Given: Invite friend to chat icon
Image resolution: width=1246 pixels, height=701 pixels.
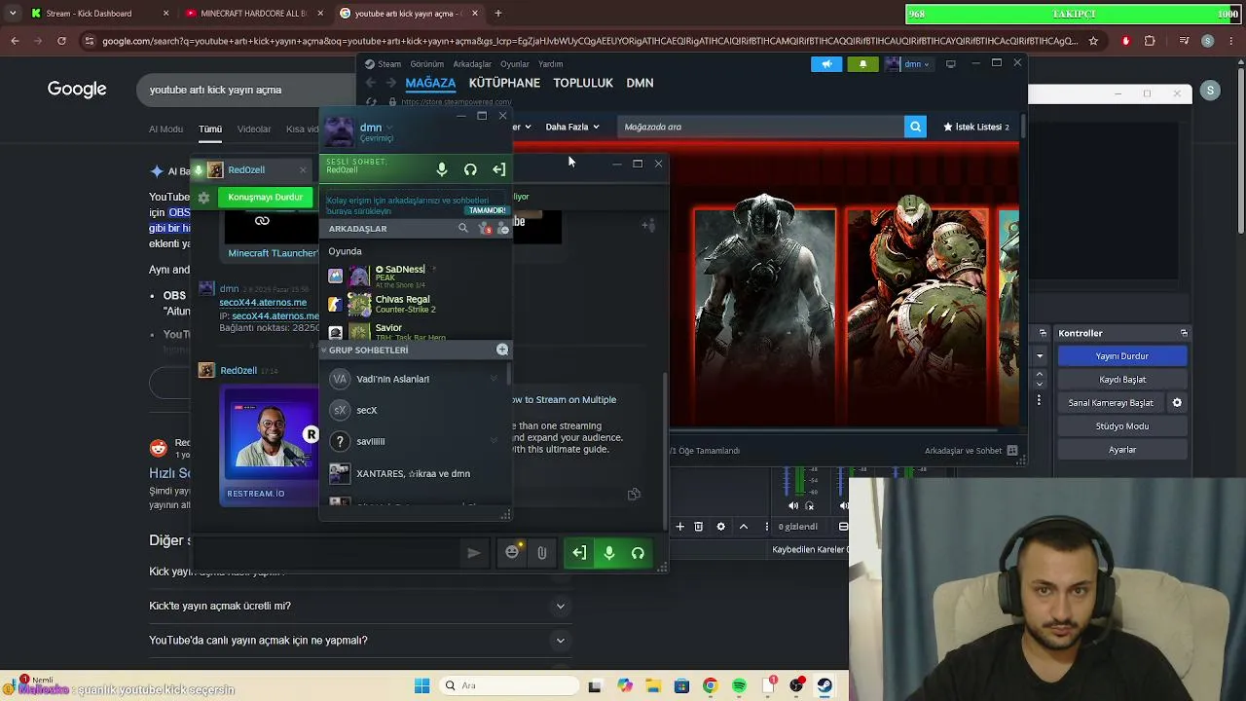Looking at the screenshot, I should [x=648, y=226].
